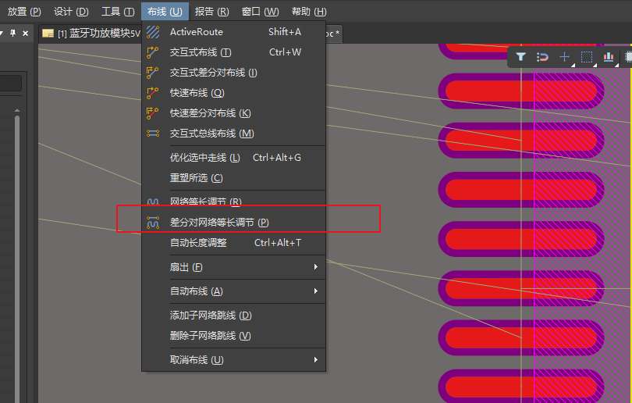Image resolution: width=632 pixels, height=403 pixels.
Task: Click the plus crosshair icon in floating toolbar
Action: click(x=564, y=57)
